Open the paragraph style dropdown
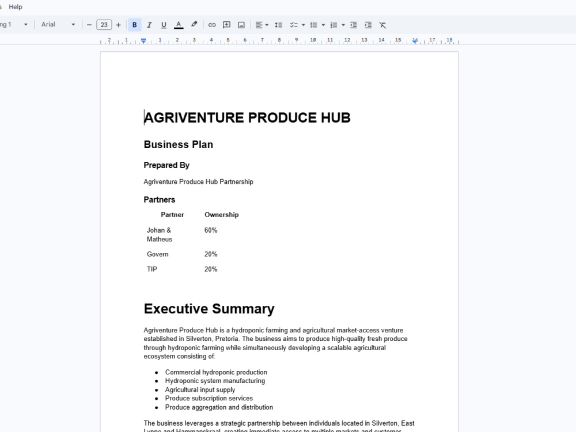Screen dimensions: 576x432 pyautogui.click(x=14, y=25)
